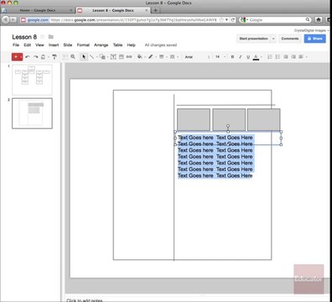Click the red new slide plus button
This screenshot has width=332, height=302.
[x=16, y=57]
